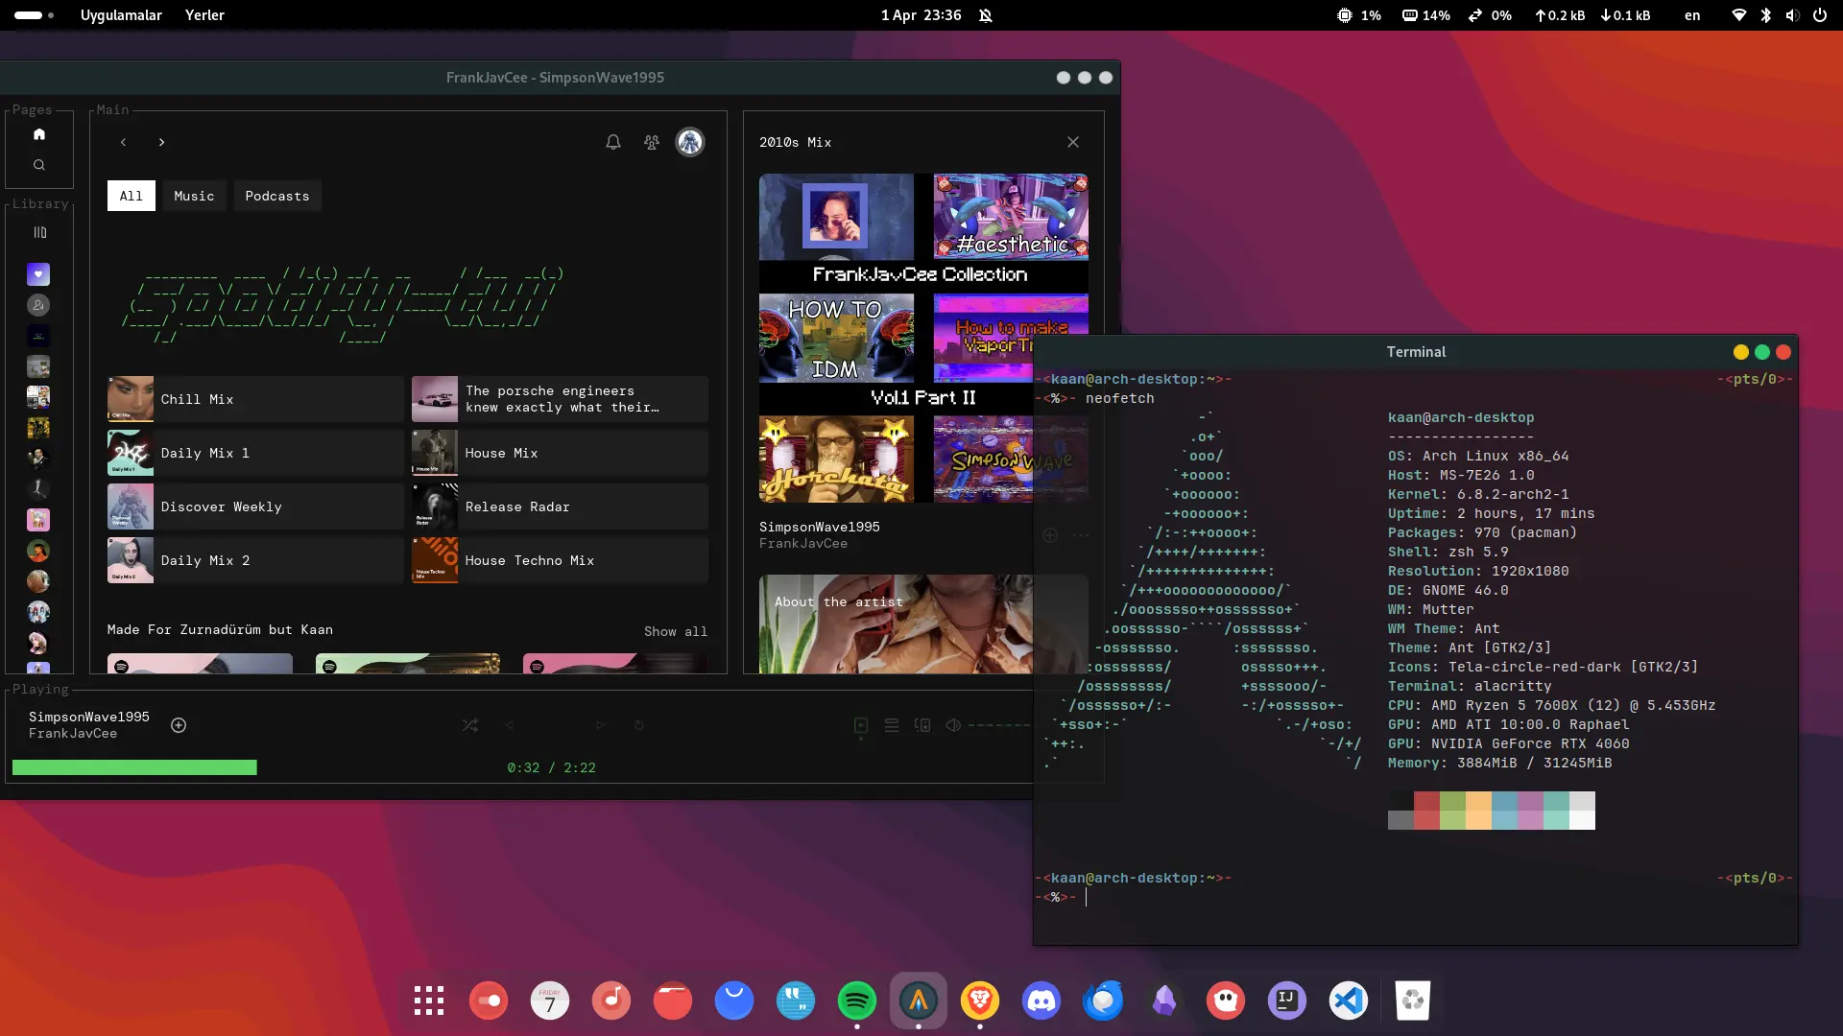Open the en keyboard layout menu

(x=1692, y=15)
